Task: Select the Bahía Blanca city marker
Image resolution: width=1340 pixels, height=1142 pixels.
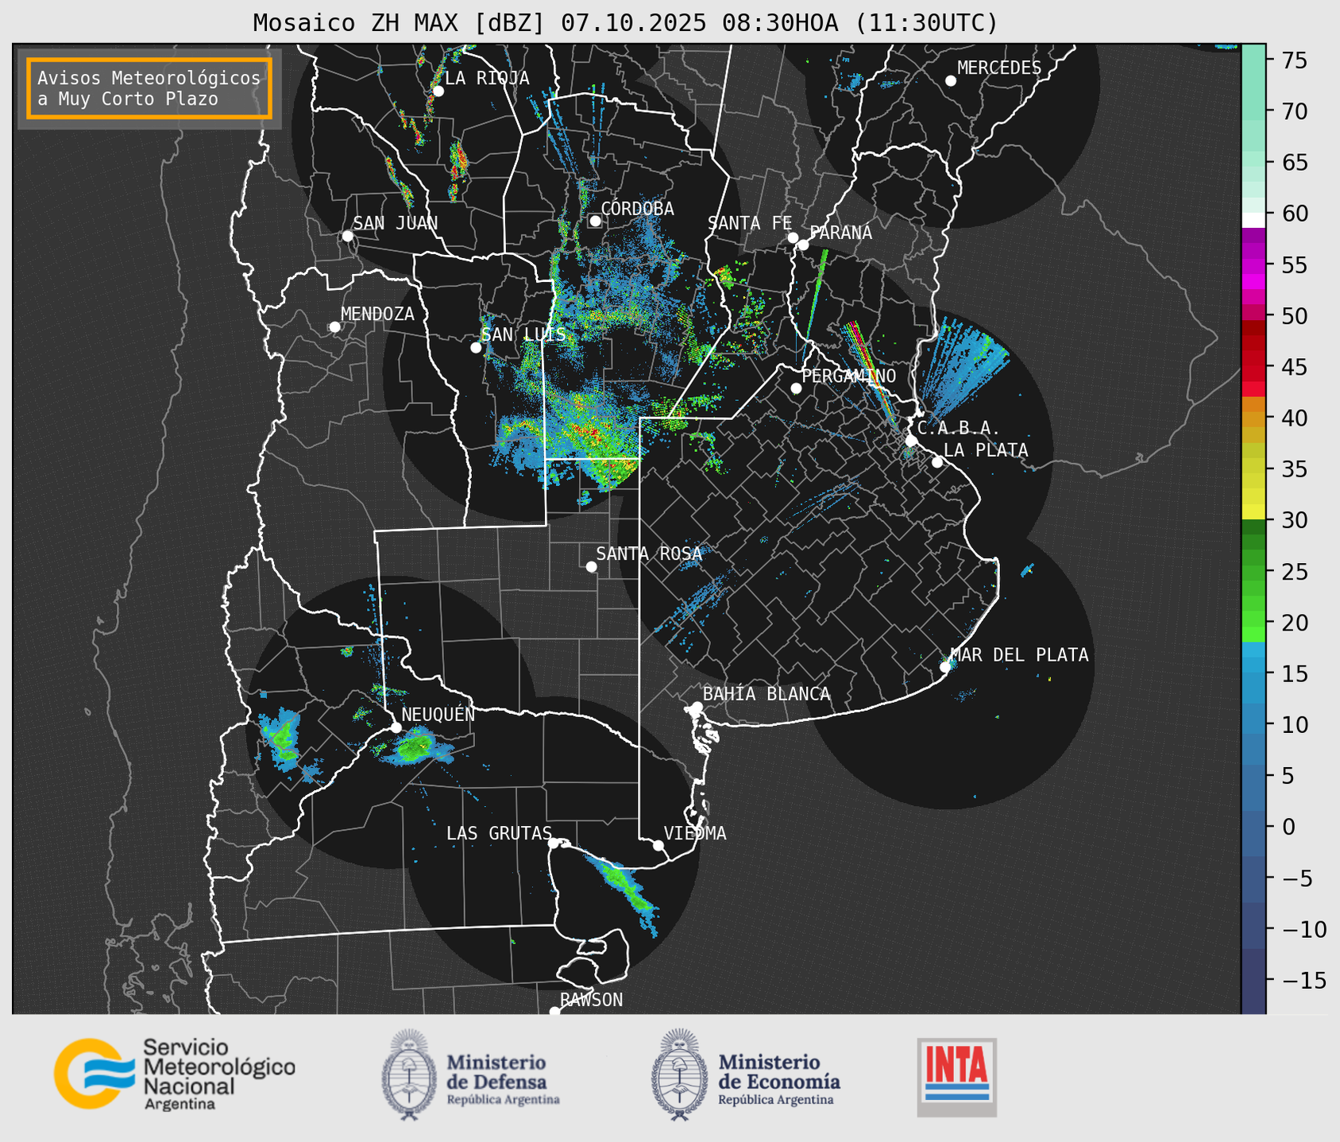Action: (697, 707)
